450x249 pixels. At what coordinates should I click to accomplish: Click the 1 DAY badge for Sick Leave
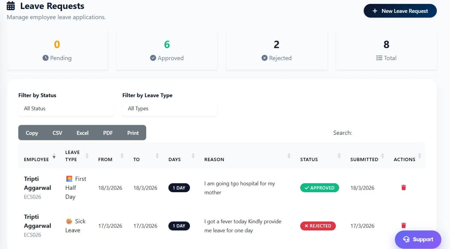[179, 226]
